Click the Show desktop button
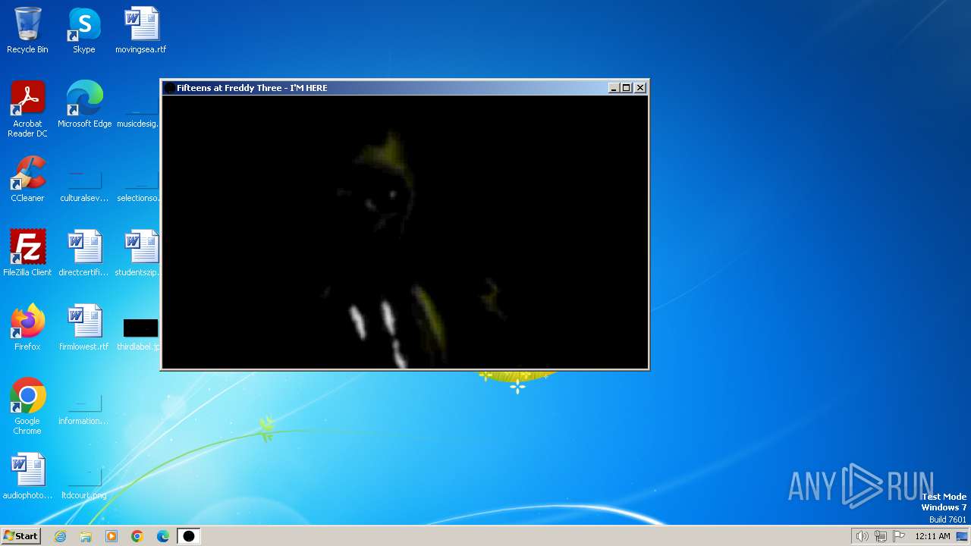This screenshot has height=546, width=971. (x=962, y=536)
